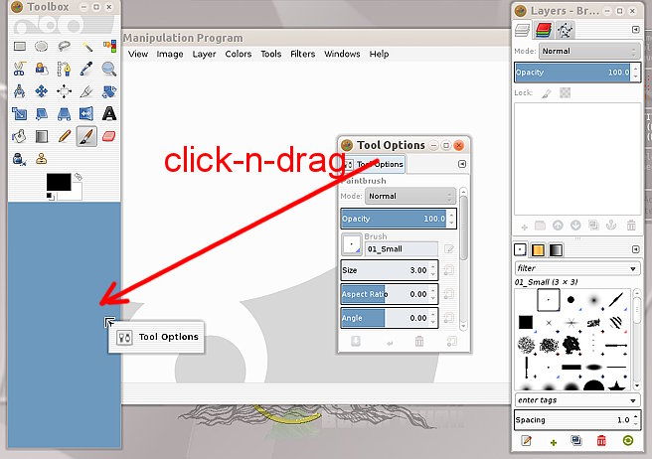
Task: Open the View menu
Action: point(138,54)
